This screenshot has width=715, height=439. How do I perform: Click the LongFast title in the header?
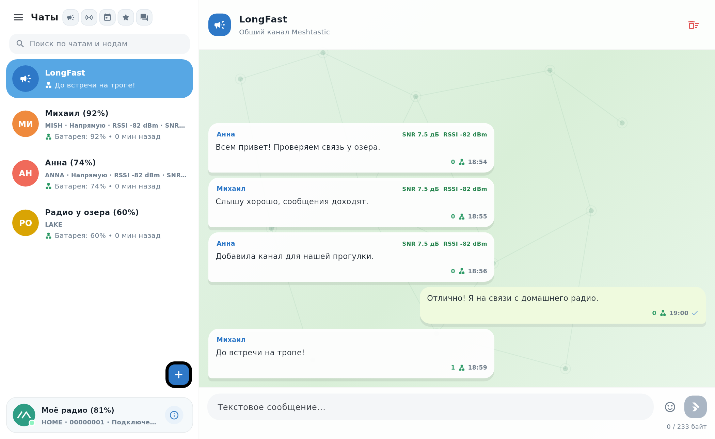[263, 19]
